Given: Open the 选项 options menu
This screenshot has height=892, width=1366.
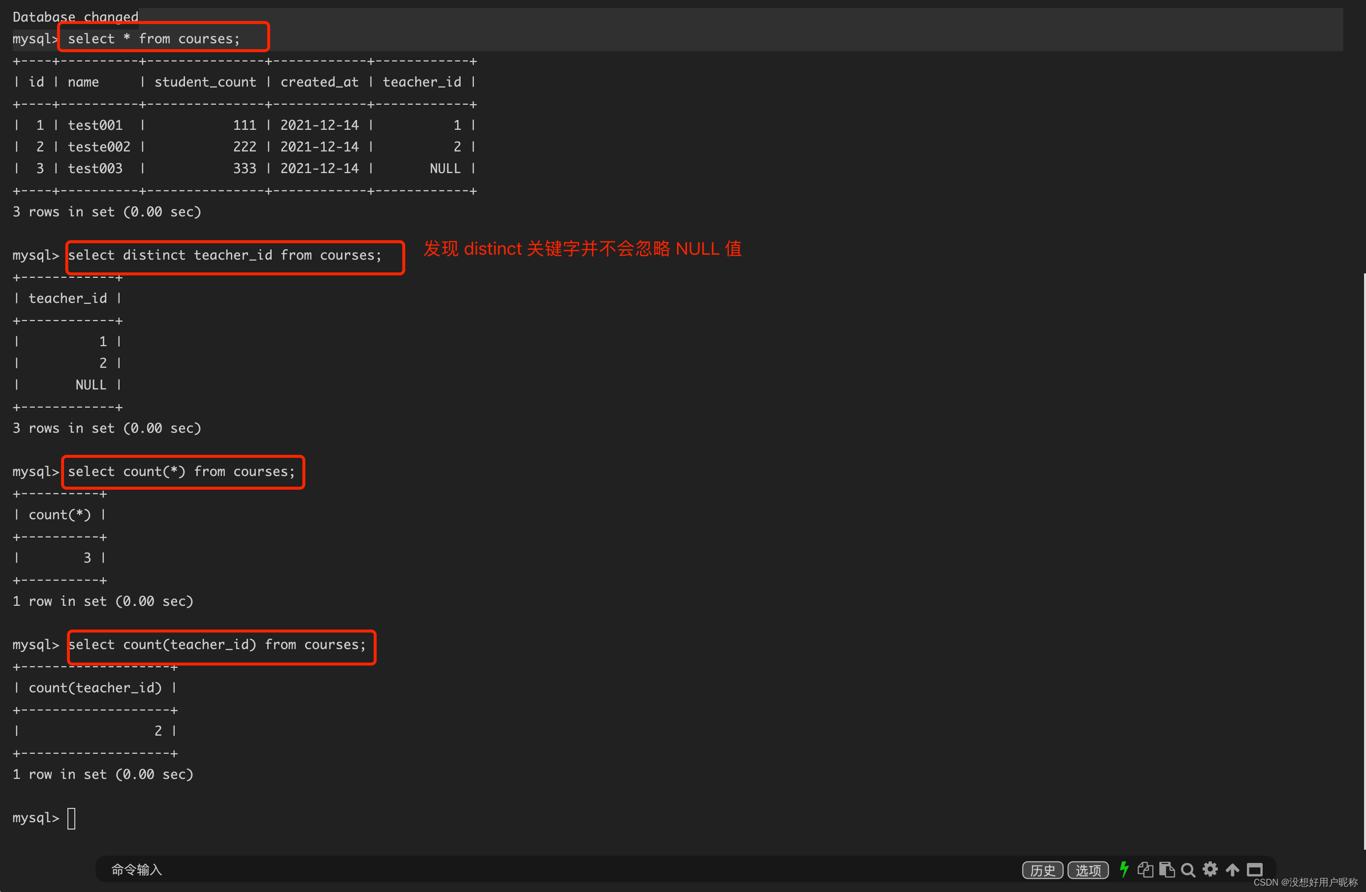Looking at the screenshot, I should coord(1087,870).
